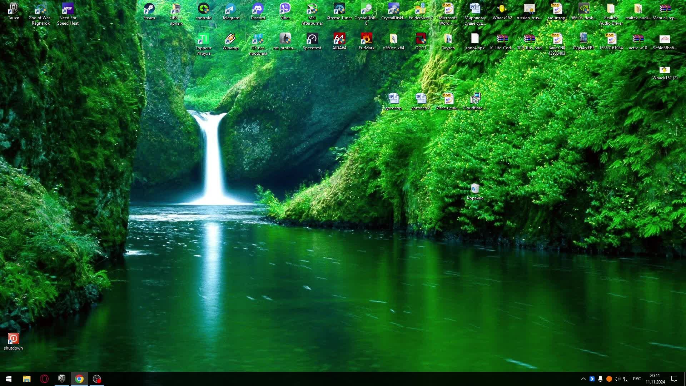Expand hidden system tray icons

(x=583, y=379)
